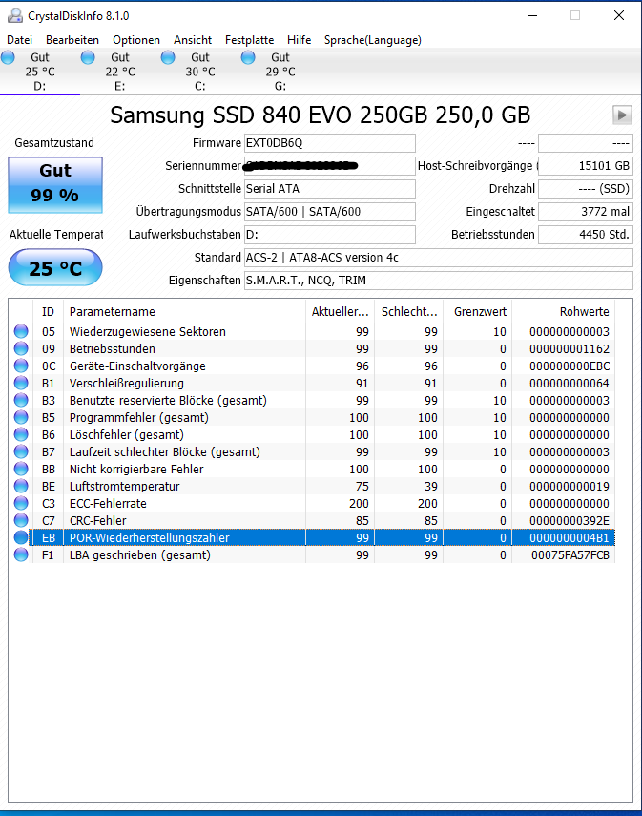This screenshot has width=642, height=816.
Task: Open the Optionen menu
Action: [136, 40]
